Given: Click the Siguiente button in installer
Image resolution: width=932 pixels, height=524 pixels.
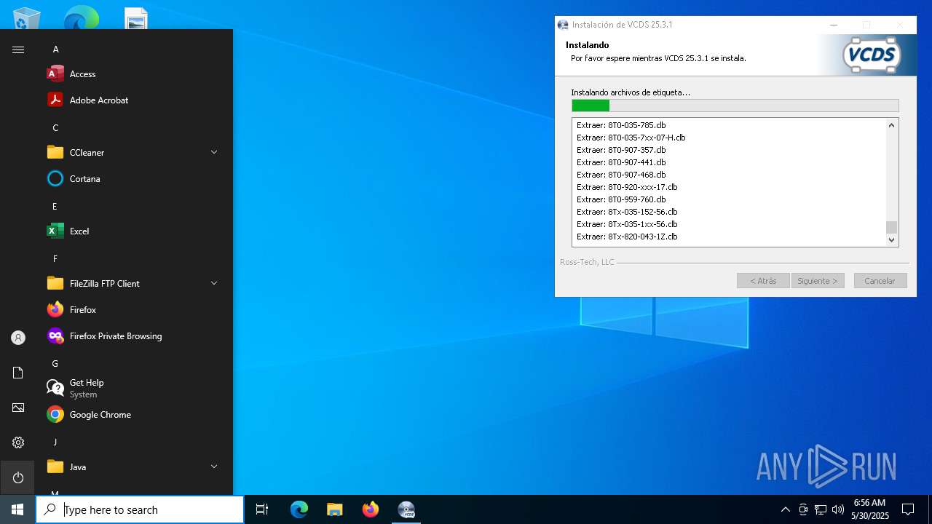Looking at the screenshot, I should pyautogui.click(x=818, y=281).
